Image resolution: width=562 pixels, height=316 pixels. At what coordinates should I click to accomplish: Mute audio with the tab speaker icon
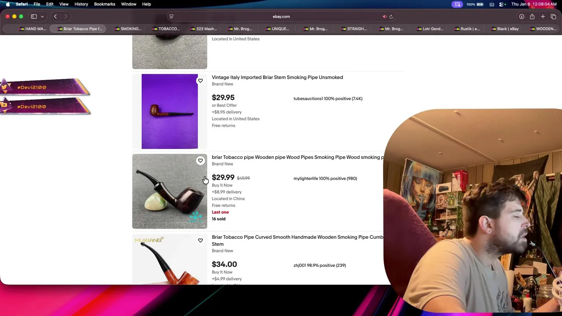(x=385, y=17)
